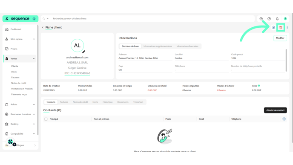Image resolution: width=293 pixels, height=165 pixels.
Task: Switch to the Notes de crédit tab
Action: (x=80, y=102)
